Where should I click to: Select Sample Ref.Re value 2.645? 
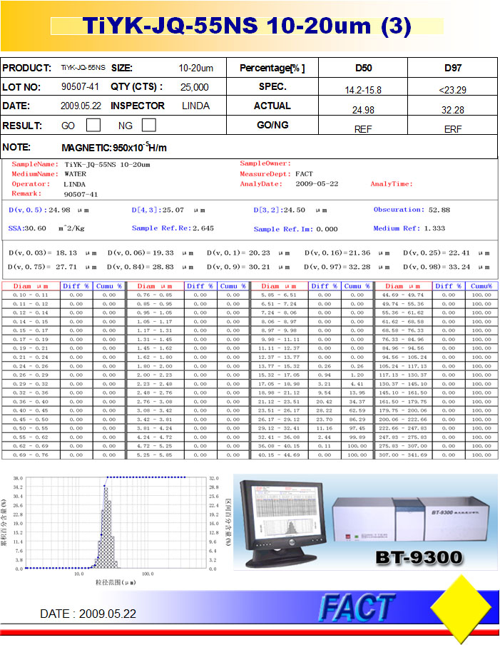coord(203,228)
